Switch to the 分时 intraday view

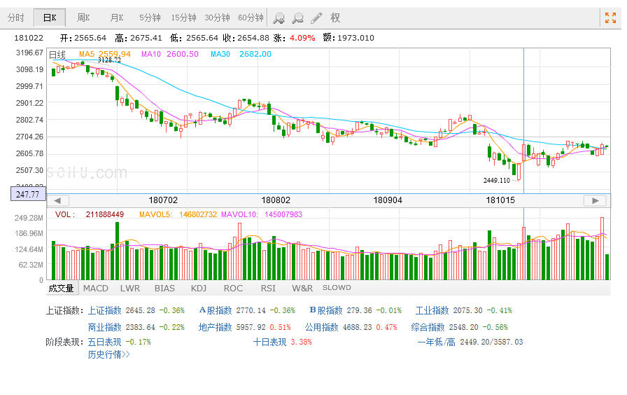(x=15, y=18)
